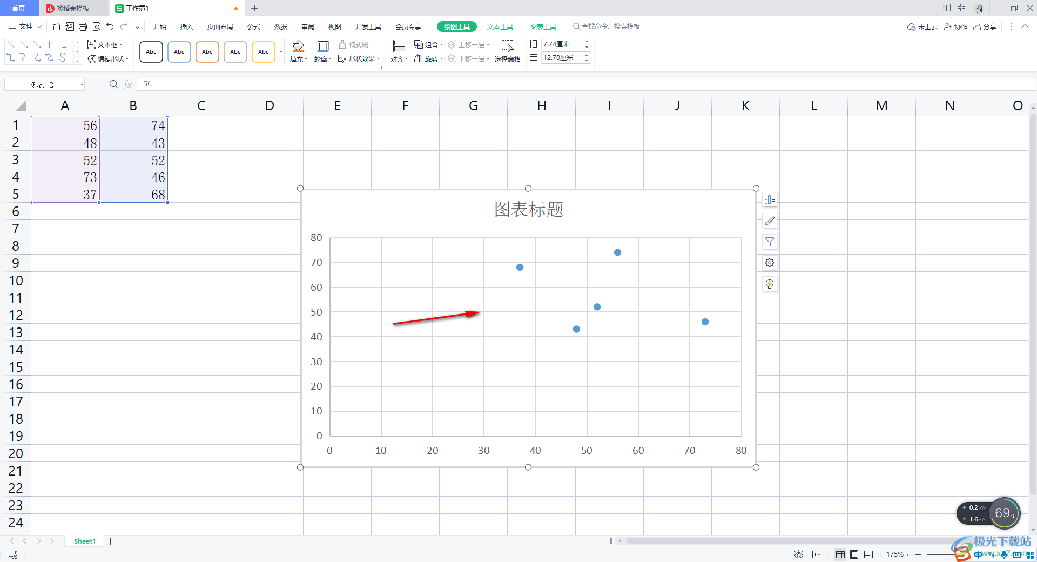Image resolution: width=1037 pixels, height=562 pixels.
Task: Switch to page layout view icon
Action: pyautogui.click(x=854, y=554)
